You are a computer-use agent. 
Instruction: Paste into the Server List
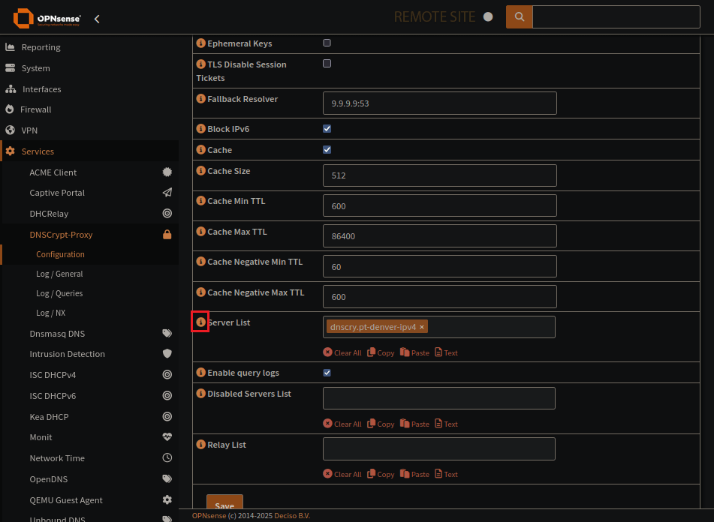[415, 352]
